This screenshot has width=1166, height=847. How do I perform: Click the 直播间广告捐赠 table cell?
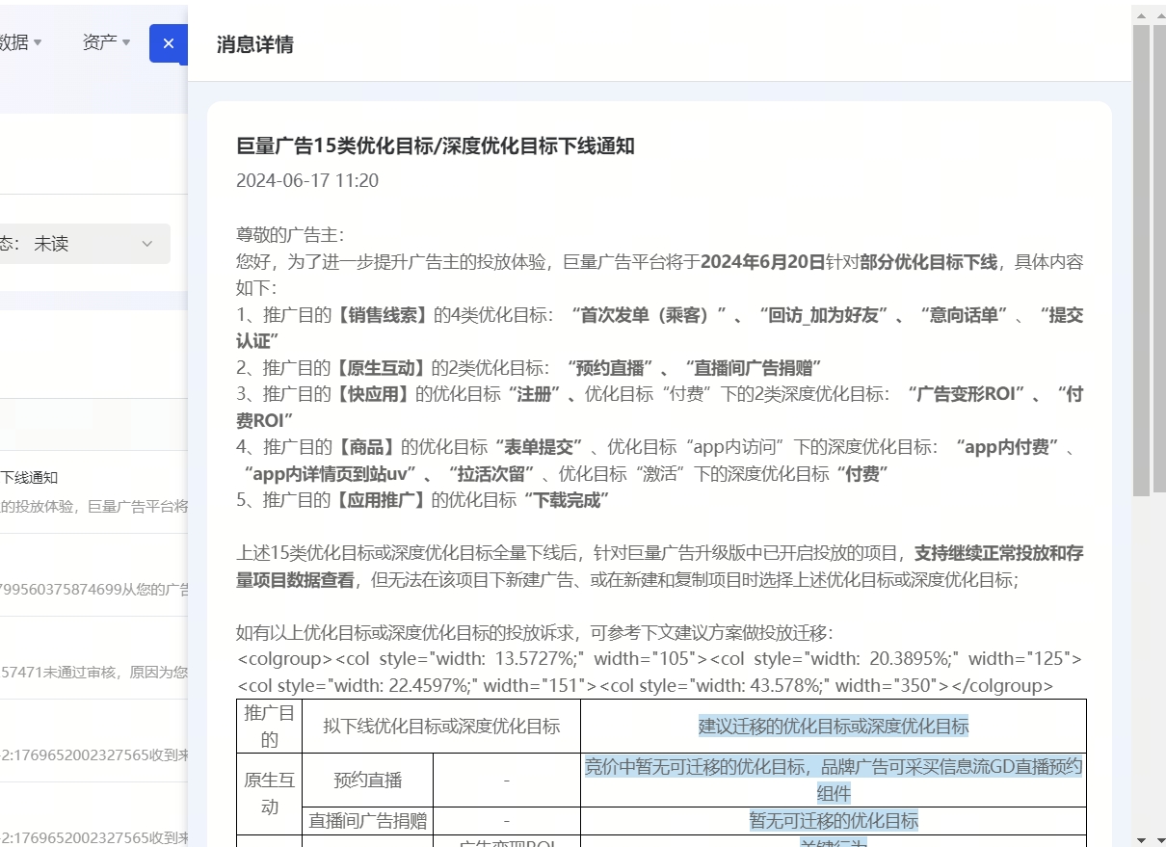pyautogui.click(x=368, y=820)
